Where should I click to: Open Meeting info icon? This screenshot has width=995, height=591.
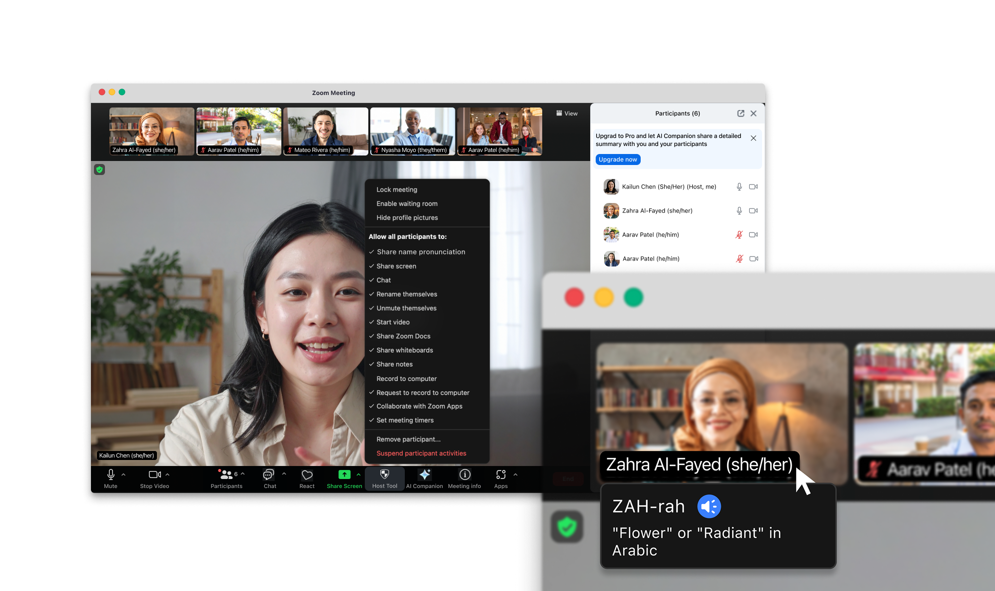[x=465, y=474]
